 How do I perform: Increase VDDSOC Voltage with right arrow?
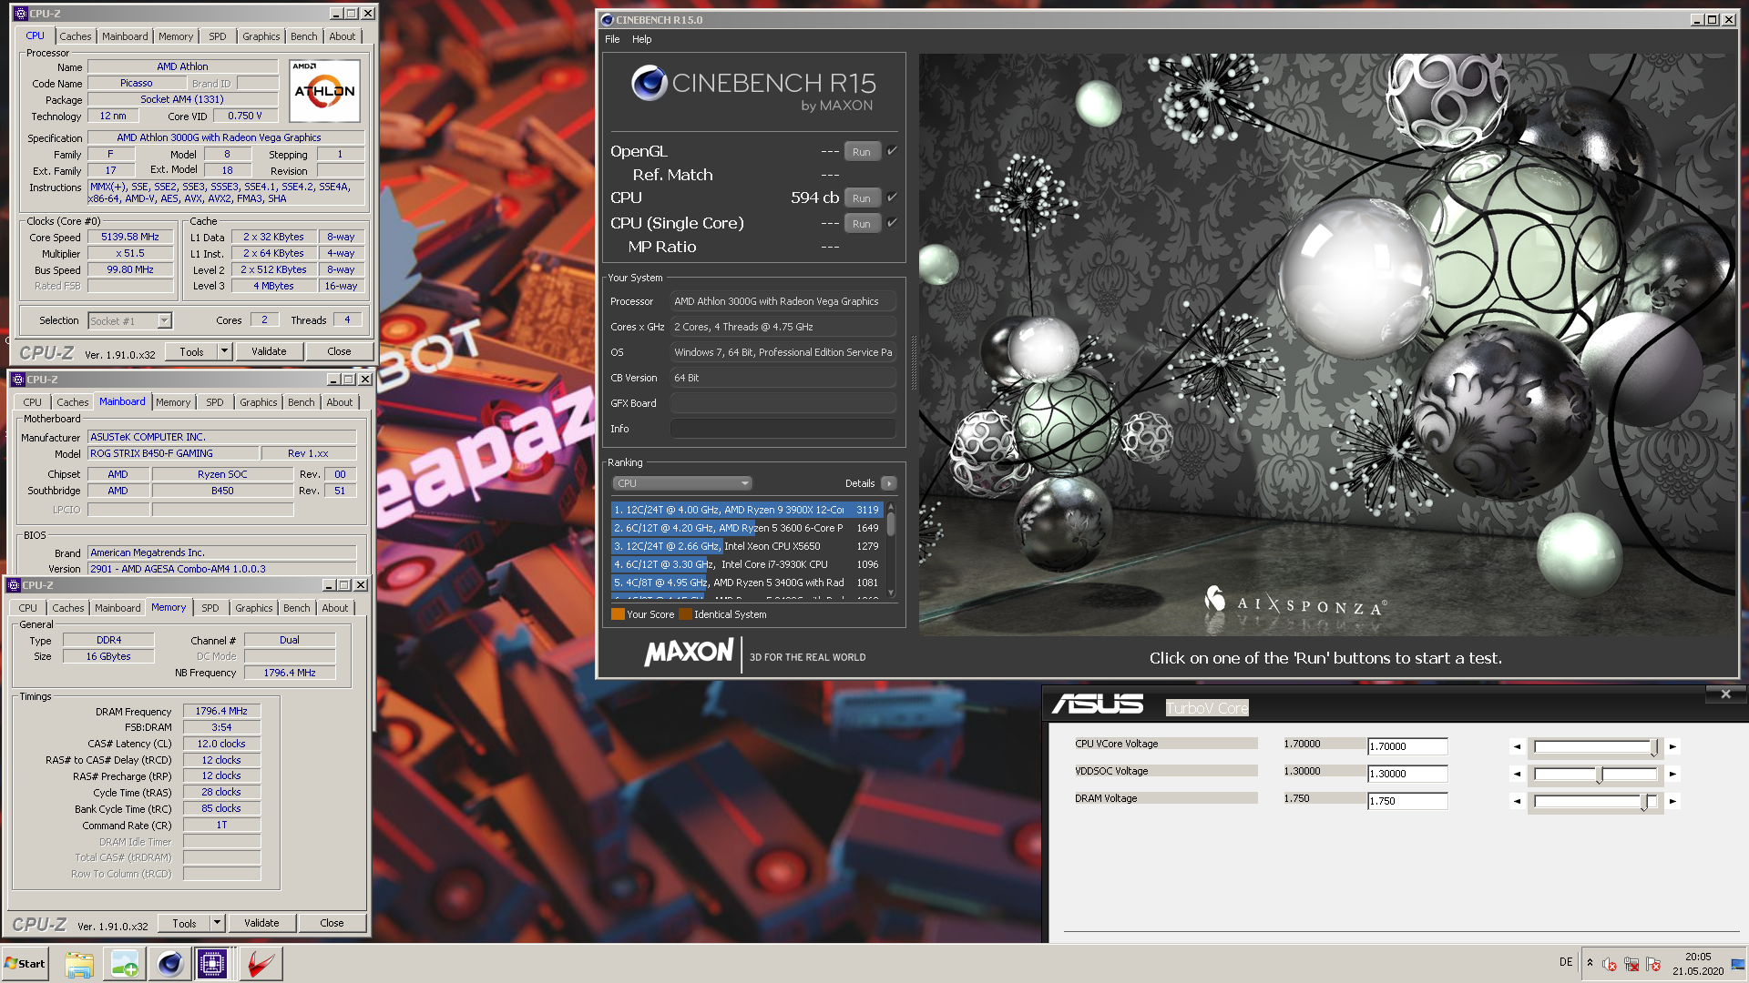coord(1672,775)
